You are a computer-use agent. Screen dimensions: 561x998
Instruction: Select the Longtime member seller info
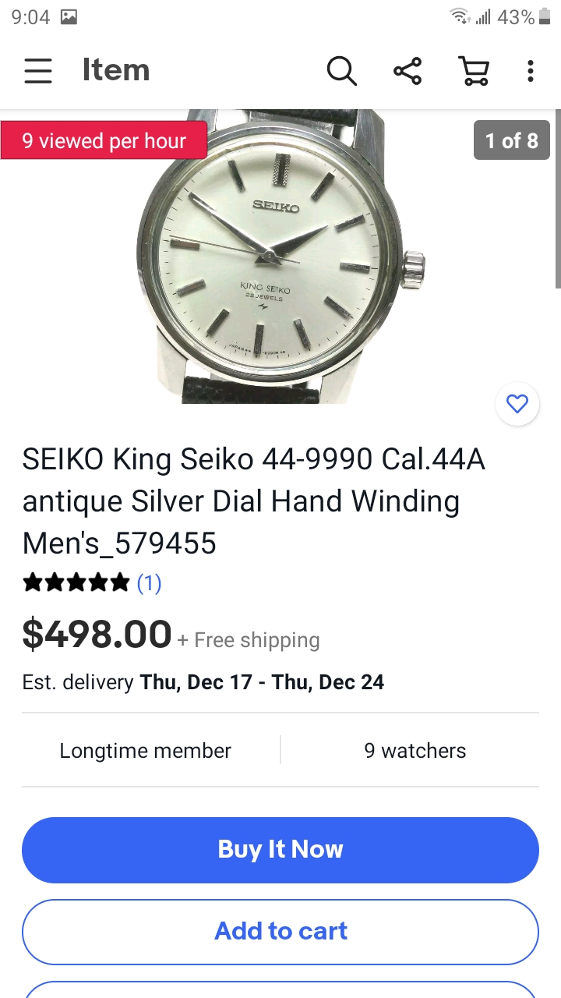pyautogui.click(x=145, y=751)
